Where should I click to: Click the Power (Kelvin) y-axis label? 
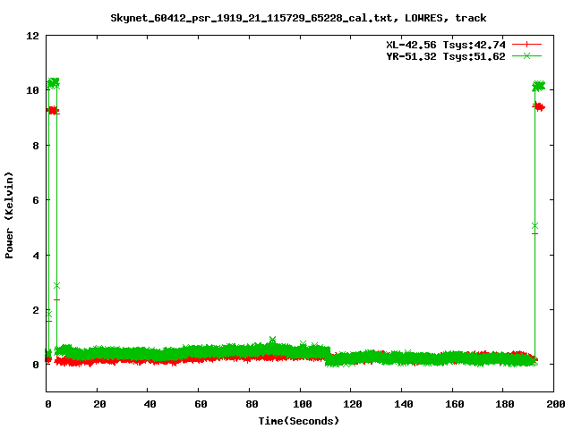(9, 215)
